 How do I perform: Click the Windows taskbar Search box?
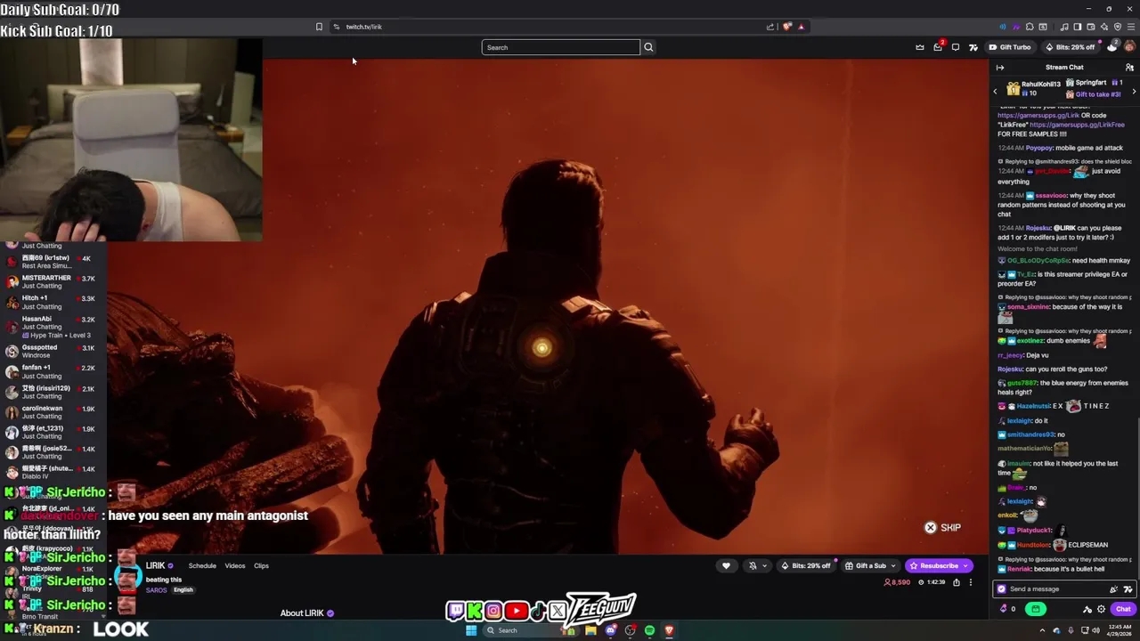(532, 630)
